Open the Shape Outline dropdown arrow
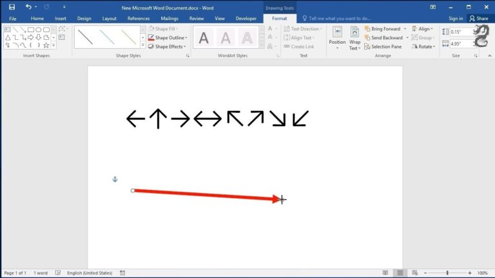 pos(186,38)
